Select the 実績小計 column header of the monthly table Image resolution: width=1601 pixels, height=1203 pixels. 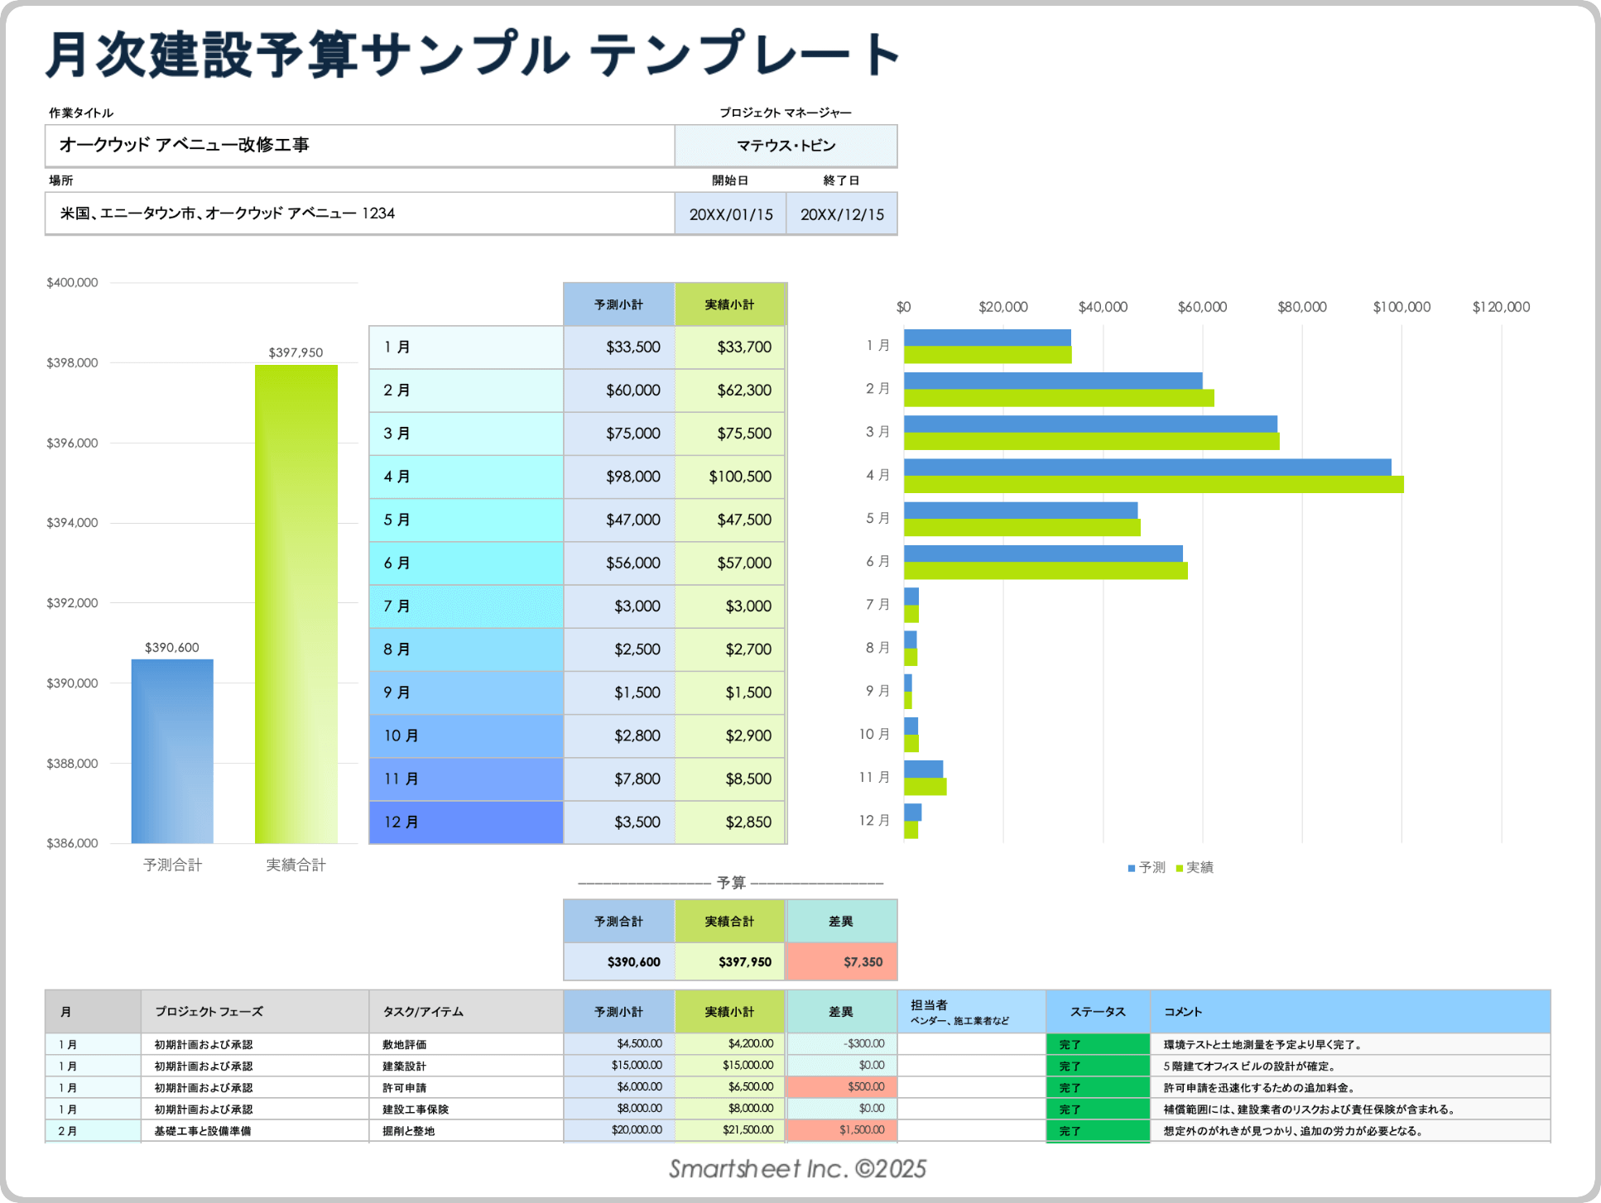pyautogui.click(x=730, y=304)
